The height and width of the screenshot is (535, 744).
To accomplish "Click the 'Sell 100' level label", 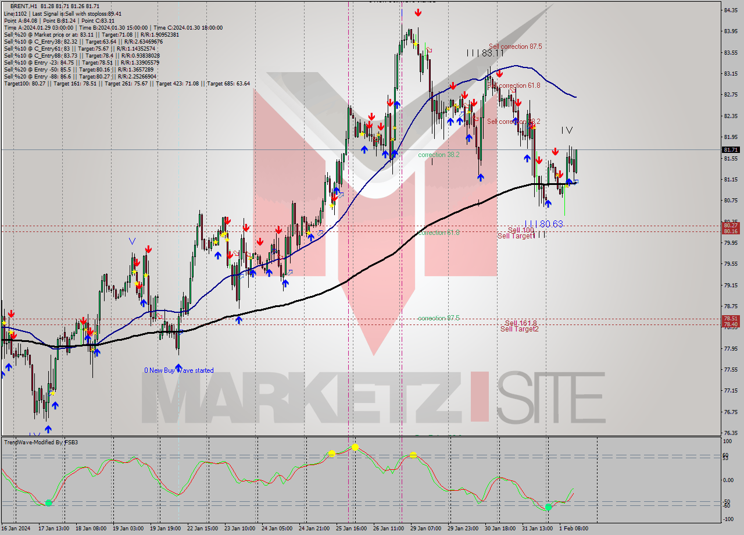I will [x=521, y=230].
